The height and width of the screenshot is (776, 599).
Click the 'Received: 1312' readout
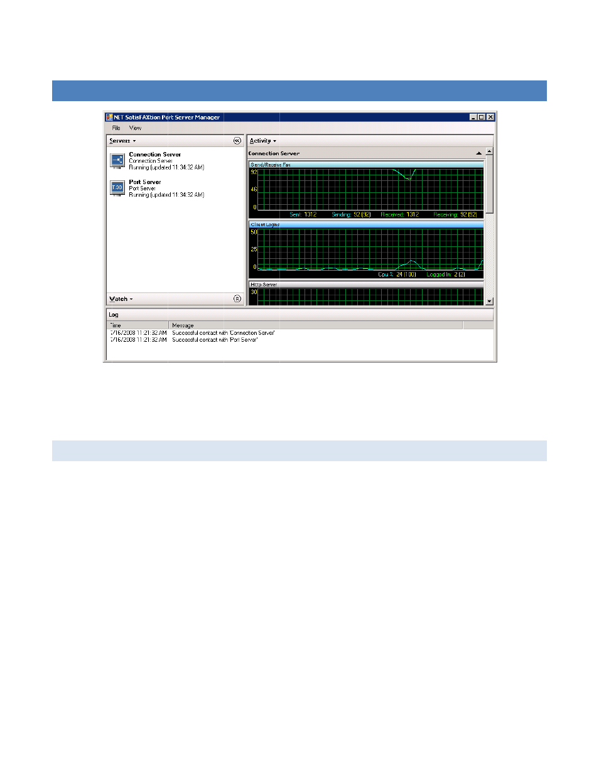coord(400,215)
